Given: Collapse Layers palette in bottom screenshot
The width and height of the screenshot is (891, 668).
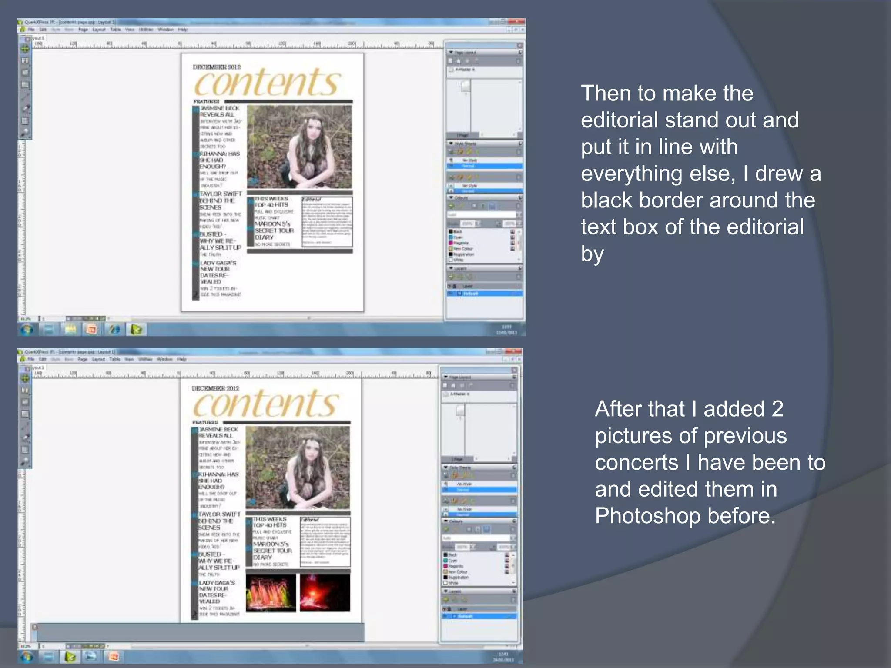Looking at the screenshot, I should 445,591.
